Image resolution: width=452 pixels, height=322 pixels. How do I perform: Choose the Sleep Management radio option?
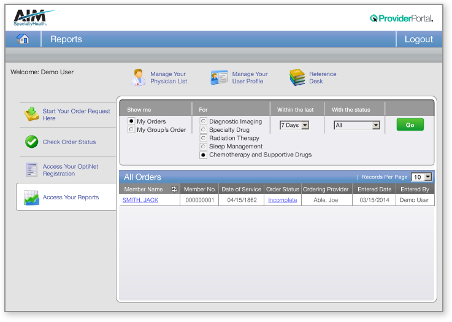pyautogui.click(x=204, y=147)
